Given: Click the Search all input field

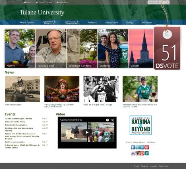Looking at the screenshot, I should (x=159, y=2).
